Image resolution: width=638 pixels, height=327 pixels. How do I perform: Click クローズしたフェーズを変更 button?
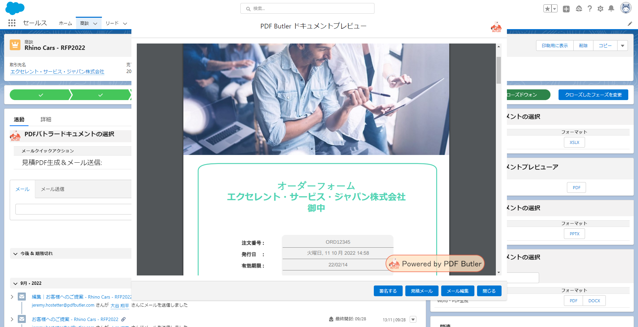[x=593, y=95]
